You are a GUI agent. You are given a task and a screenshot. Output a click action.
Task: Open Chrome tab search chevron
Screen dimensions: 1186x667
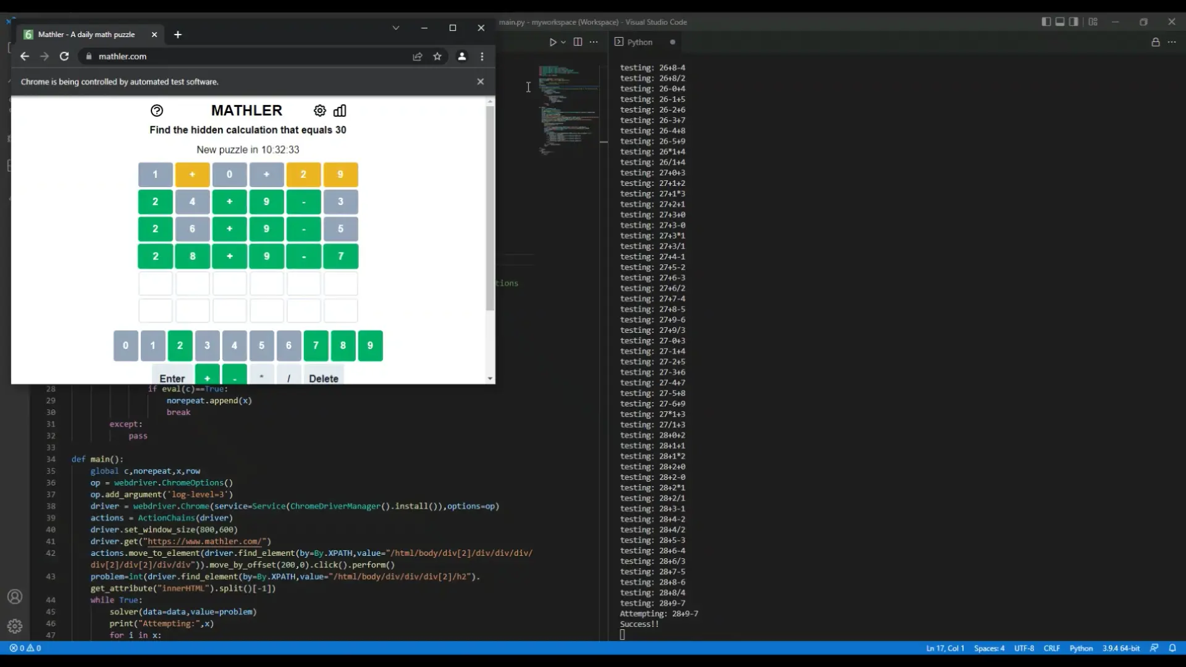coord(396,28)
